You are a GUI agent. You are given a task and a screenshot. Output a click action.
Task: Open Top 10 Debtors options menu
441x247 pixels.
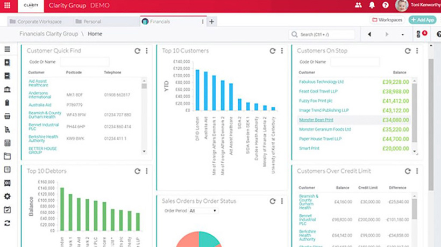tap(146, 171)
